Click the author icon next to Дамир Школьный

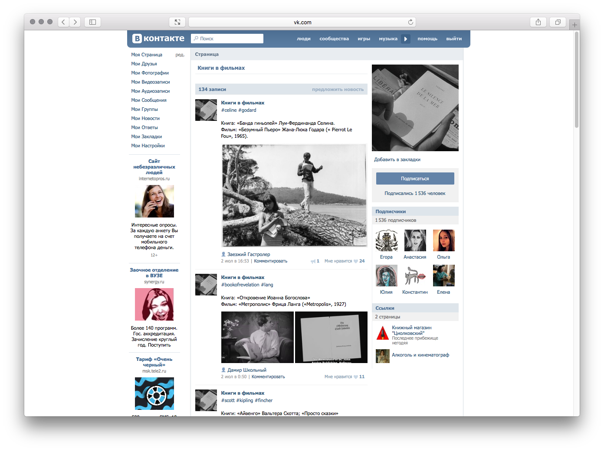[x=223, y=370]
